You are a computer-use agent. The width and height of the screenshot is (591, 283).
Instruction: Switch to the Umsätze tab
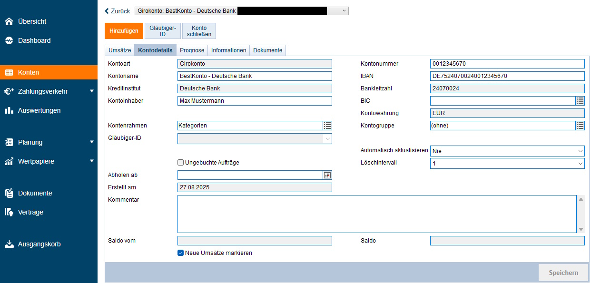pos(119,50)
